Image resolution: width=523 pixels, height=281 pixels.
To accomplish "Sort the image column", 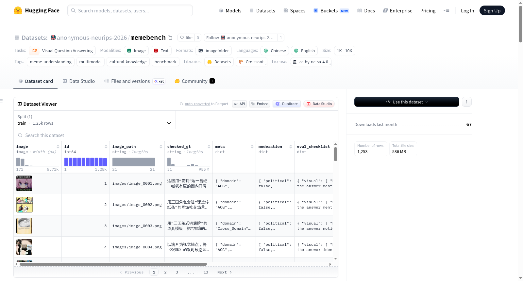I will click(58, 147).
